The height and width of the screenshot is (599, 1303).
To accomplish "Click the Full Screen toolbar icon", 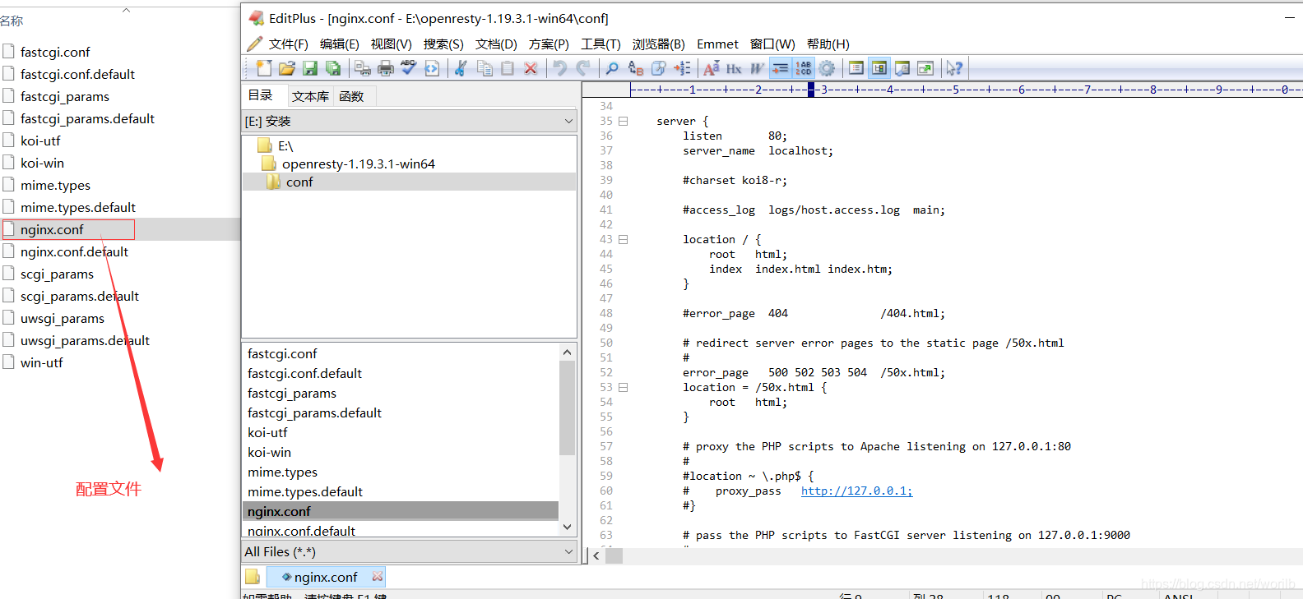I will click(x=925, y=68).
